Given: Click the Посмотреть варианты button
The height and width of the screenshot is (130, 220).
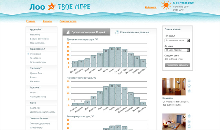Looking at the screenshot, I should tap(177, 65).
